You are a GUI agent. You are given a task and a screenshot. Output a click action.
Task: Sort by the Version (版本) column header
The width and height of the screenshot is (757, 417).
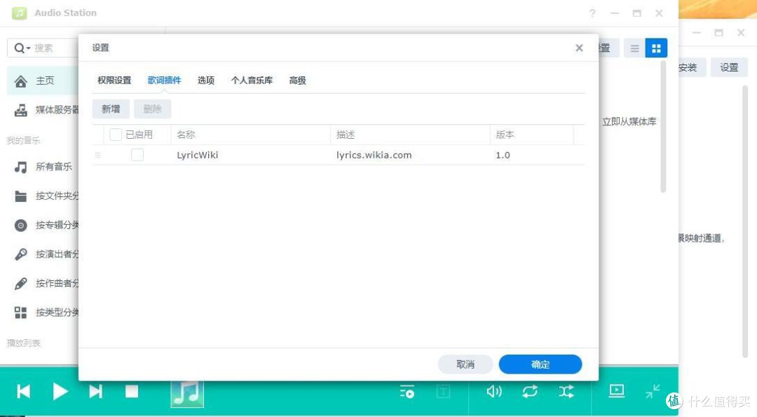531,135
